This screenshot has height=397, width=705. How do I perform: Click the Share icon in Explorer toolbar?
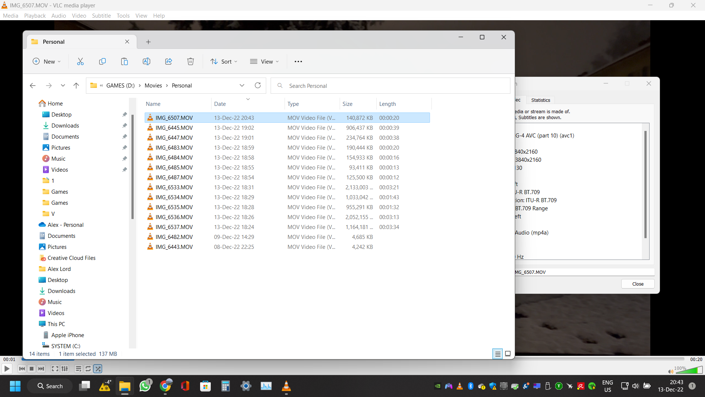[169, 61]
